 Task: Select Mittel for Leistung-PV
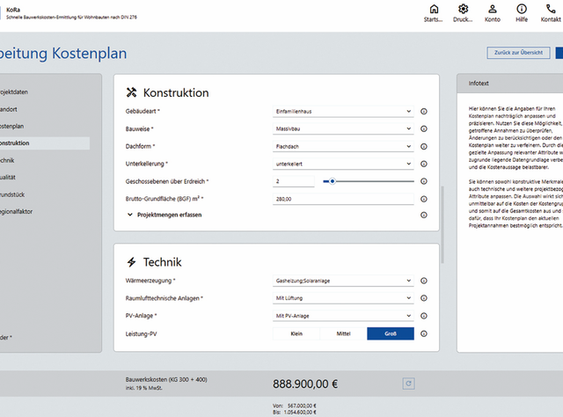(343, 333)
